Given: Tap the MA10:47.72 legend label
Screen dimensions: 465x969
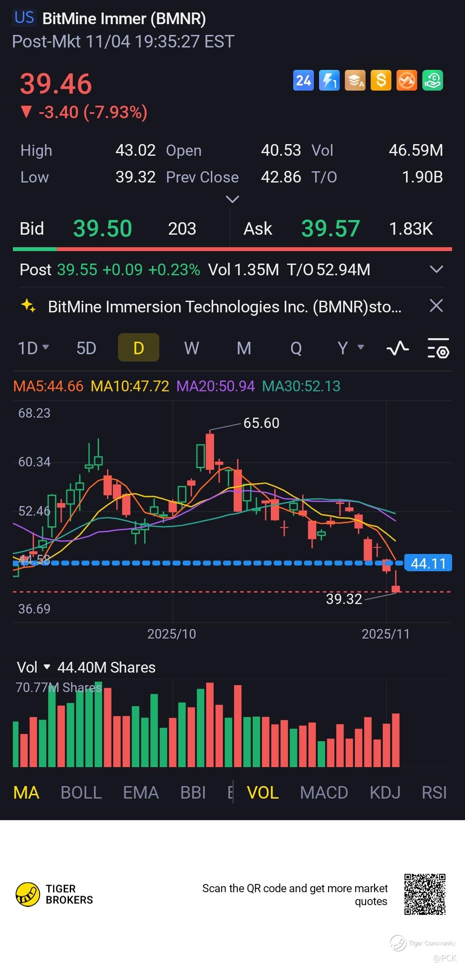Looking at the screenshot, I should [130, 386].
